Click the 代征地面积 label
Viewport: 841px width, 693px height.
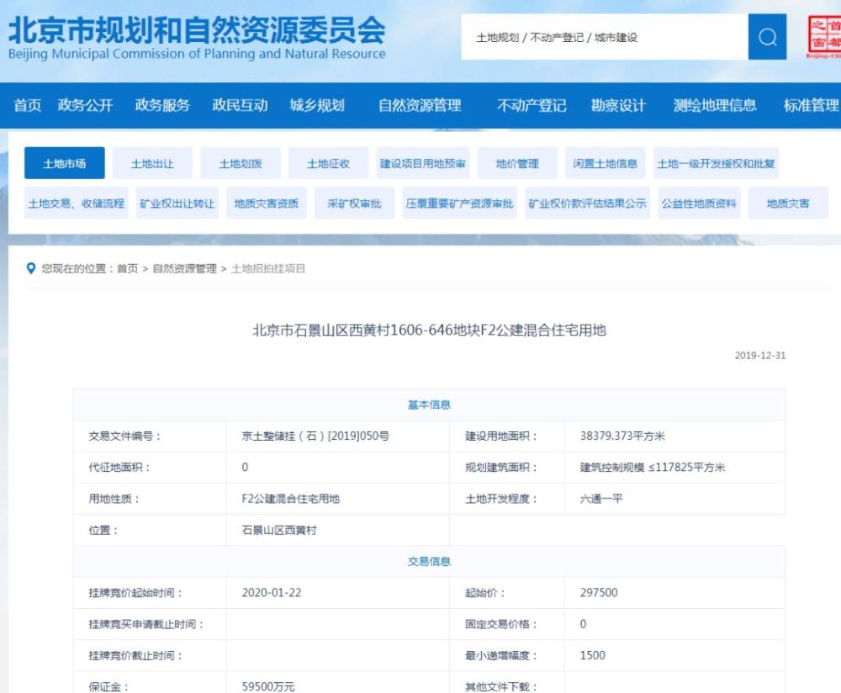119,467
